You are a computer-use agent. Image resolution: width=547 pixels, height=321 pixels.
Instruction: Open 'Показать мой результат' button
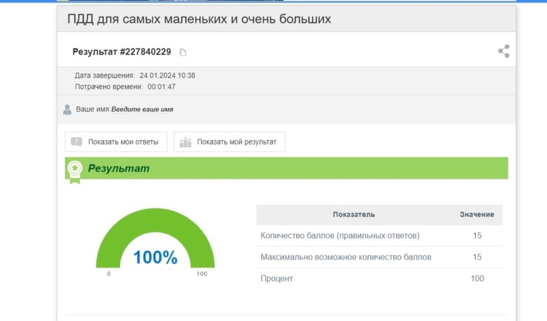pyautogui.click(x=230, y=142)
